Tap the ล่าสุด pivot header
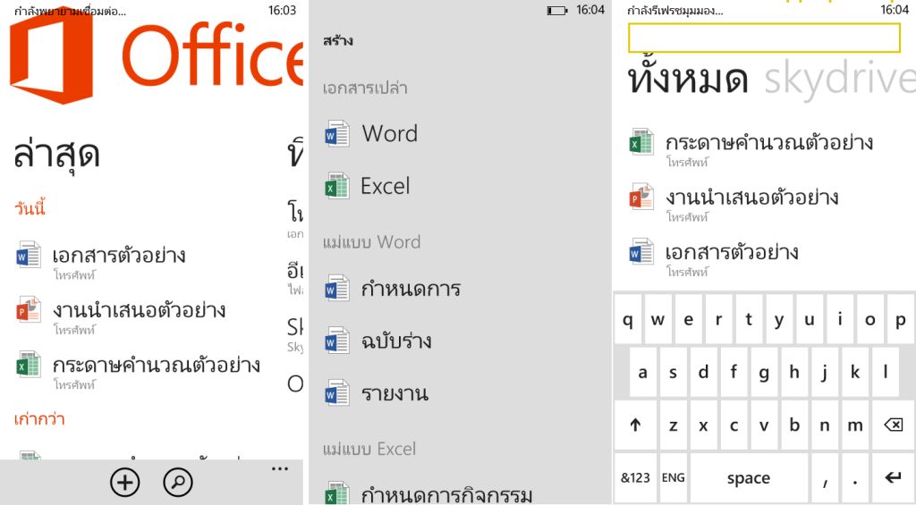Image resolution: width=916 pixels, height=505 pixels. tap(56, 154)
